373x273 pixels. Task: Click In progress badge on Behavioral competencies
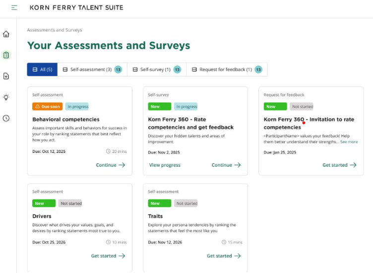coord(78,106)
